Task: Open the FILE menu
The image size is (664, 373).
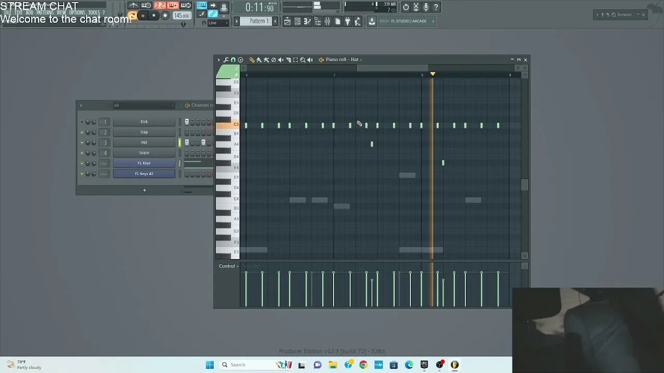Action: pos(8,12)
